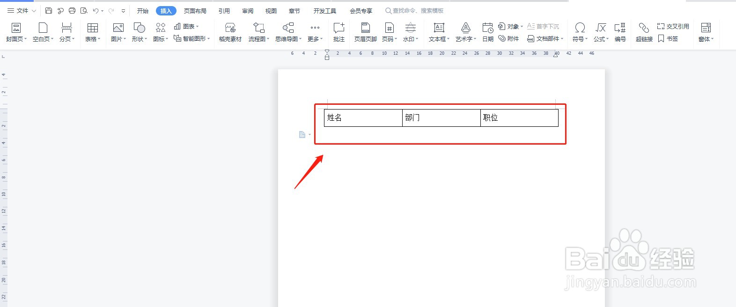
Task: Click the table cell containing 部门
Action: coord(442,118)
